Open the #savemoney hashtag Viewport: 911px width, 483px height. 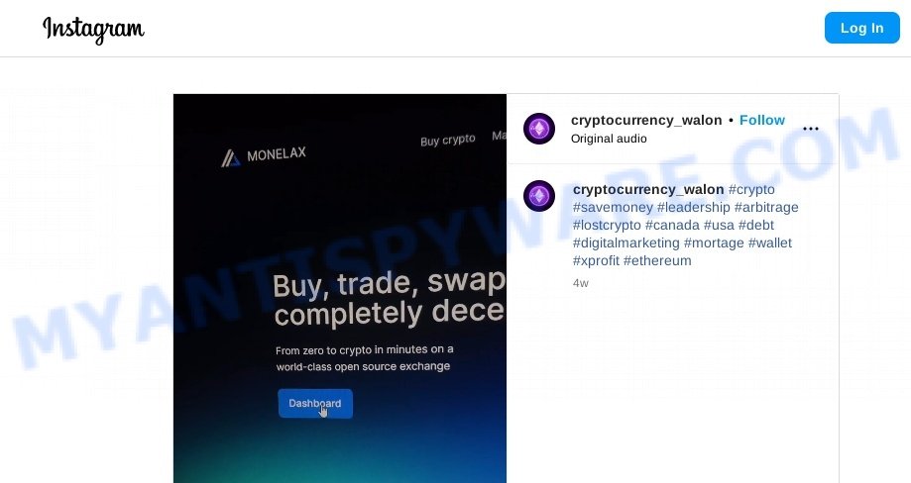[x=613, y=208]
